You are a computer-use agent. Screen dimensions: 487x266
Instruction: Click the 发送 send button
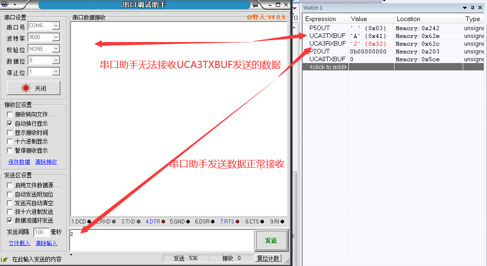tap(271, 240)
